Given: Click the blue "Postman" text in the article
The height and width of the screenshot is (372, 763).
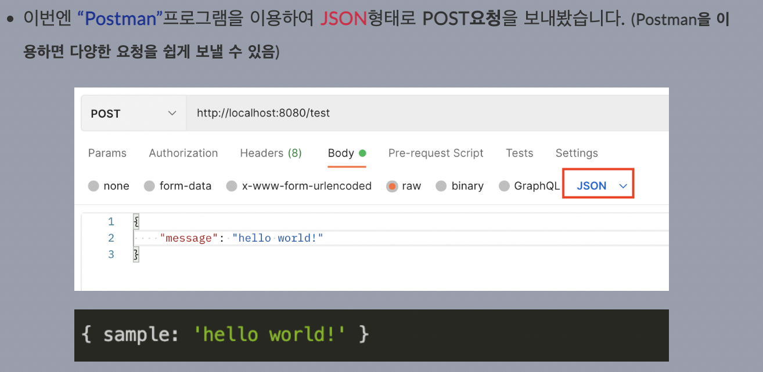Looking at the screenshot, I should (x=120, y=19).
